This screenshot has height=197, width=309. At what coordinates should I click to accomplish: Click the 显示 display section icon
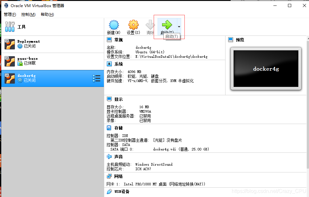109,99
